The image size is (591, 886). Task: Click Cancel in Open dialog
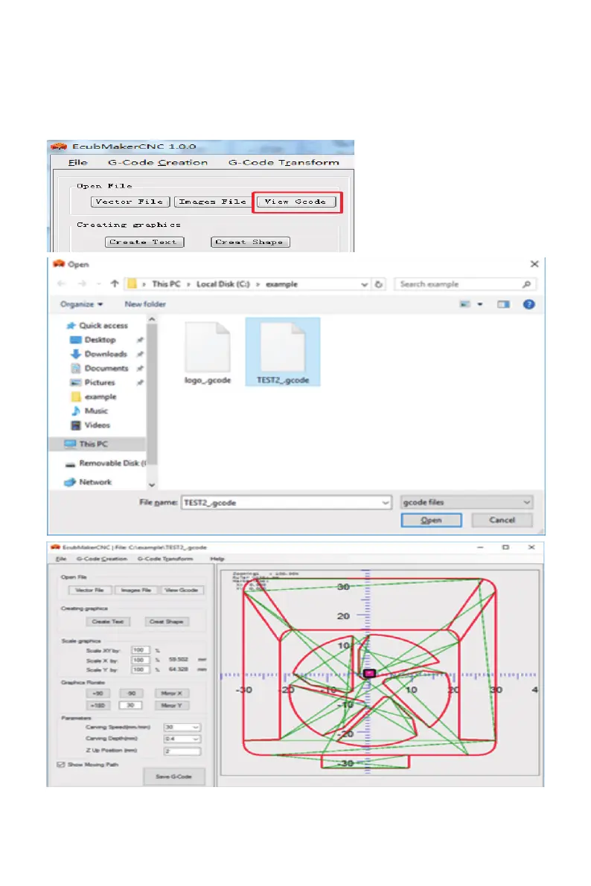click(502, 520)
